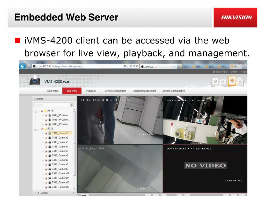265x199 pixels.
Task: Click the browser back arrow button
Action: 22,66
